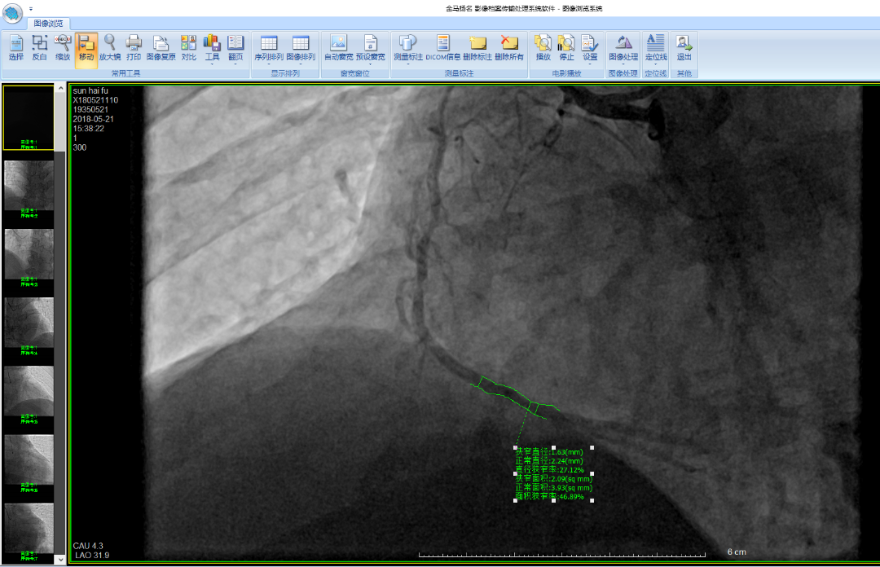Open the bottom seventh thumbnail in the strip
This screenshot has height=567, width=880.
point(29,532)
